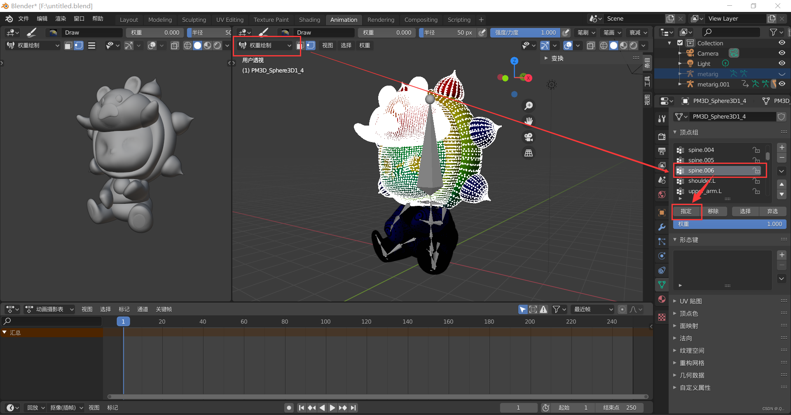Open the Texture checkerboard properties tab
The image size is (791, 415).
pyautogui.click(x=662, y=317)
